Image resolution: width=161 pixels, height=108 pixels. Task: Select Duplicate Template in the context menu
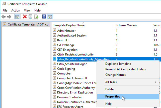(x=118, y=64)
